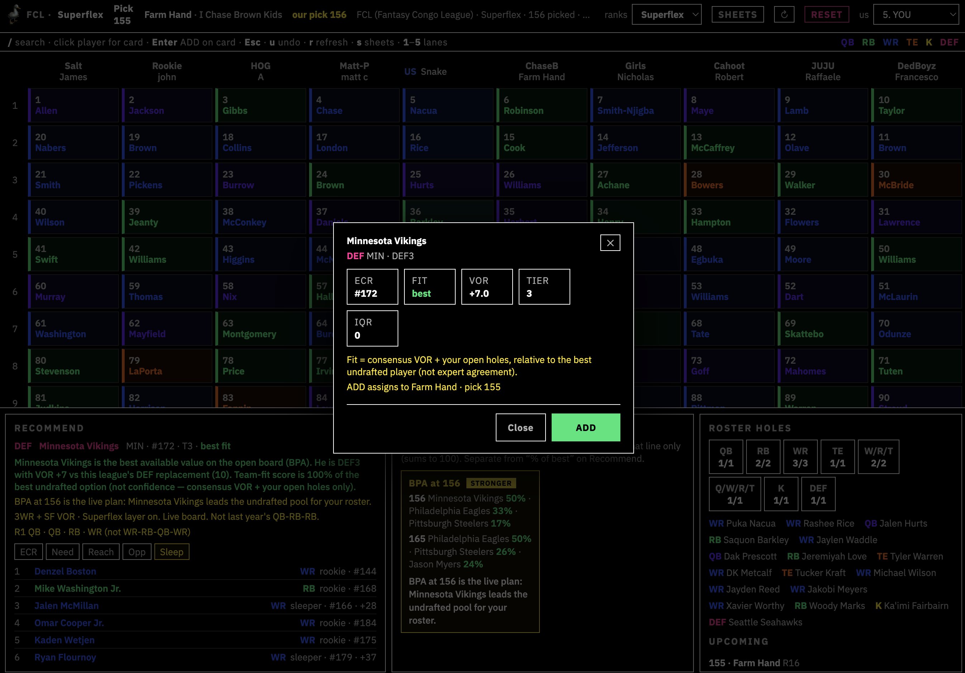Click the Salt James column header
Viewport: 965px width, 673px height.
[73, 72]
